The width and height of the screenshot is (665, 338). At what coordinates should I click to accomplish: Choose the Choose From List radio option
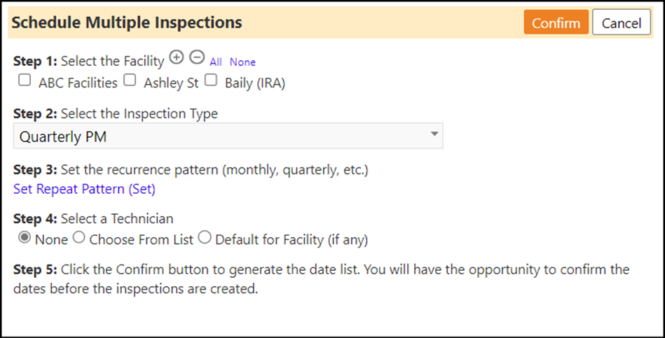[79, 237]
